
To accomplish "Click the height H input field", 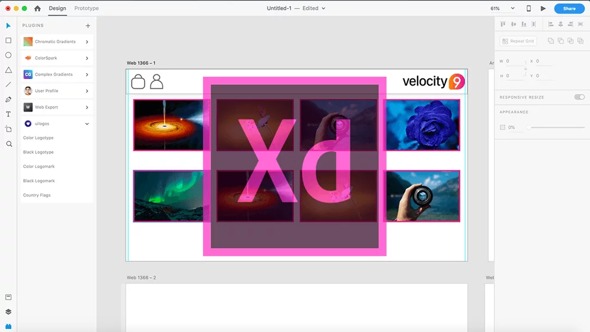I will tap(514, 76).
